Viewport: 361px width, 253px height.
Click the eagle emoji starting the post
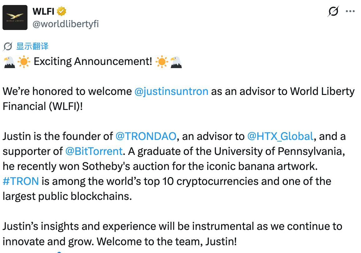pyautogui.click(x=9, y=62)
